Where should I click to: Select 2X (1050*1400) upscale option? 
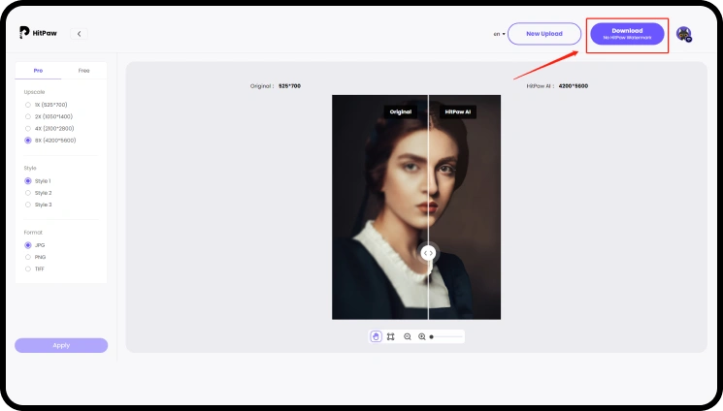[x=28, y=116]
